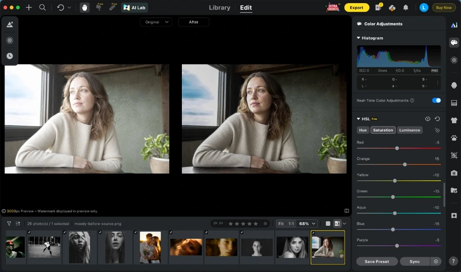Reset HSL adjustments with the reset arrow

[x=437, y=118]
